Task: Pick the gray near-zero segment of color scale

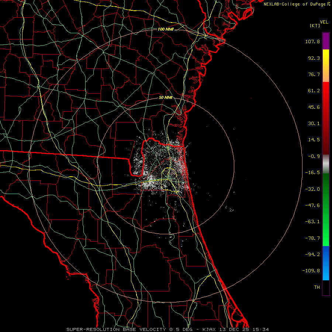Action: (326, 164)
